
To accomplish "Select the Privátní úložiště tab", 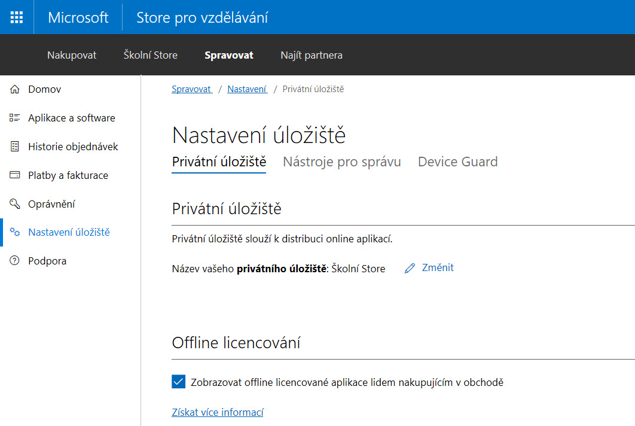I will tap(219, 162).
